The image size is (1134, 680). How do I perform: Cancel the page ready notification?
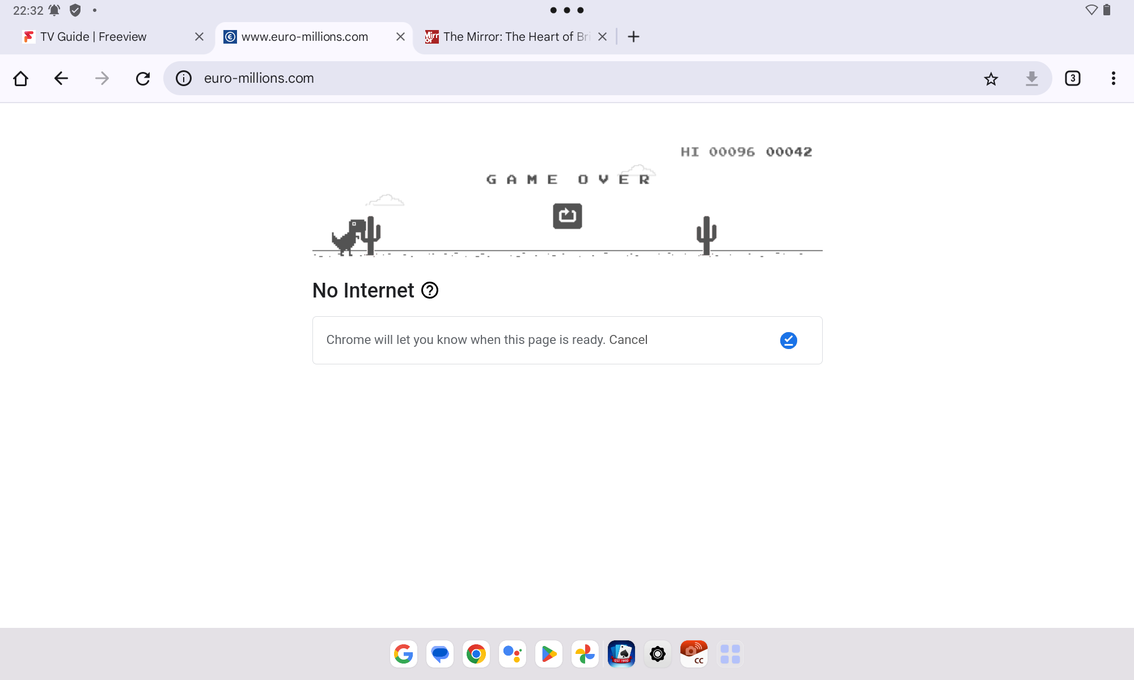click(x=628, y=340)
